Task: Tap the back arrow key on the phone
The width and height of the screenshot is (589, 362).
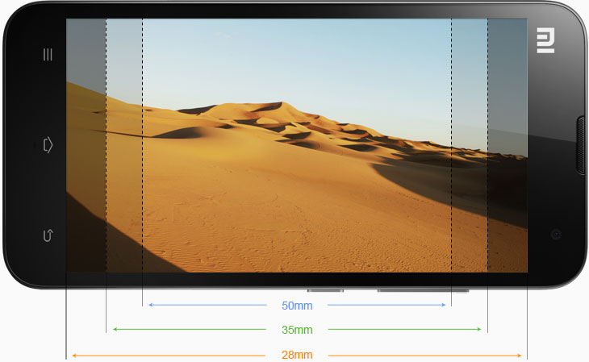Action: 48,235
